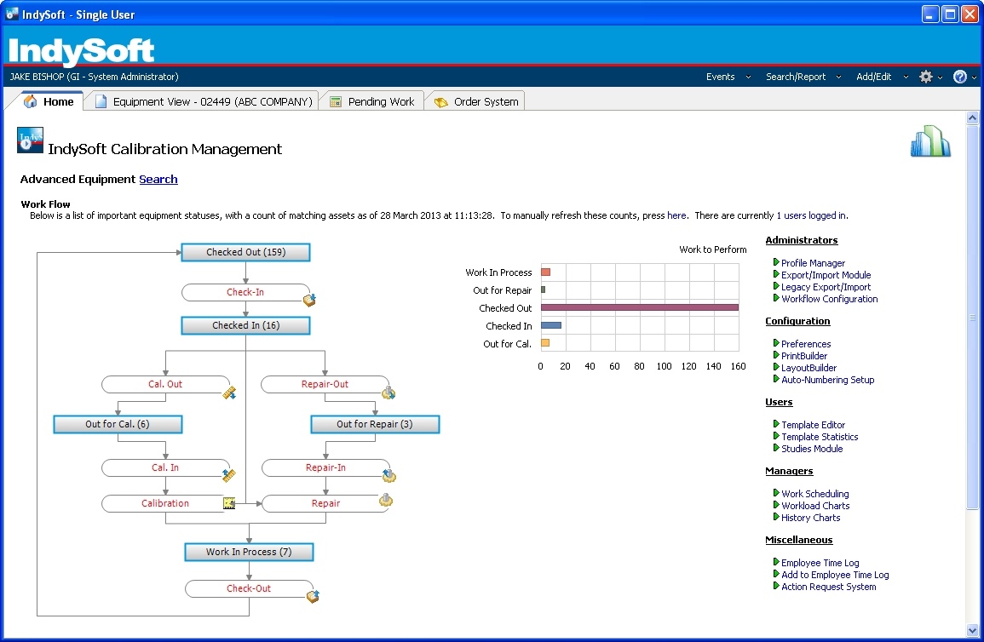
Task: Click the Help question mark icon
Action: pyautogui.click(x=959, y=77)
